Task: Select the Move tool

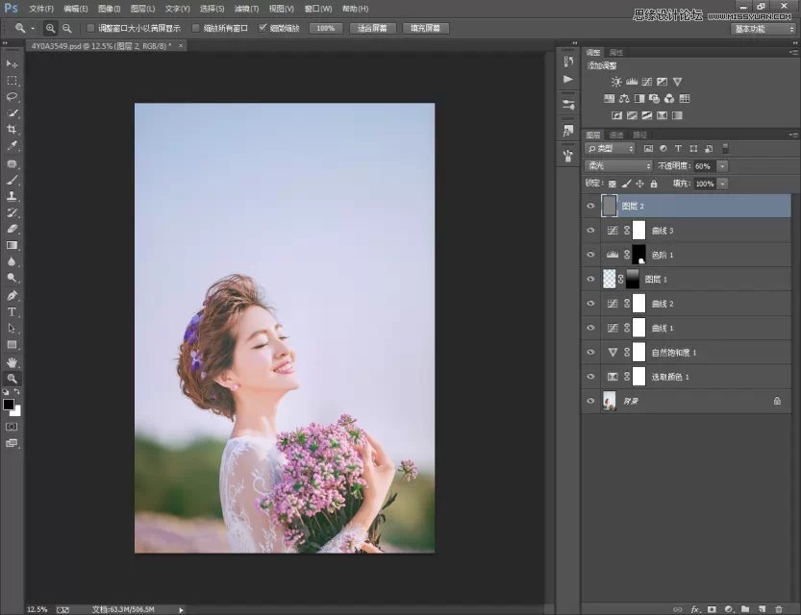Action: 13,64
